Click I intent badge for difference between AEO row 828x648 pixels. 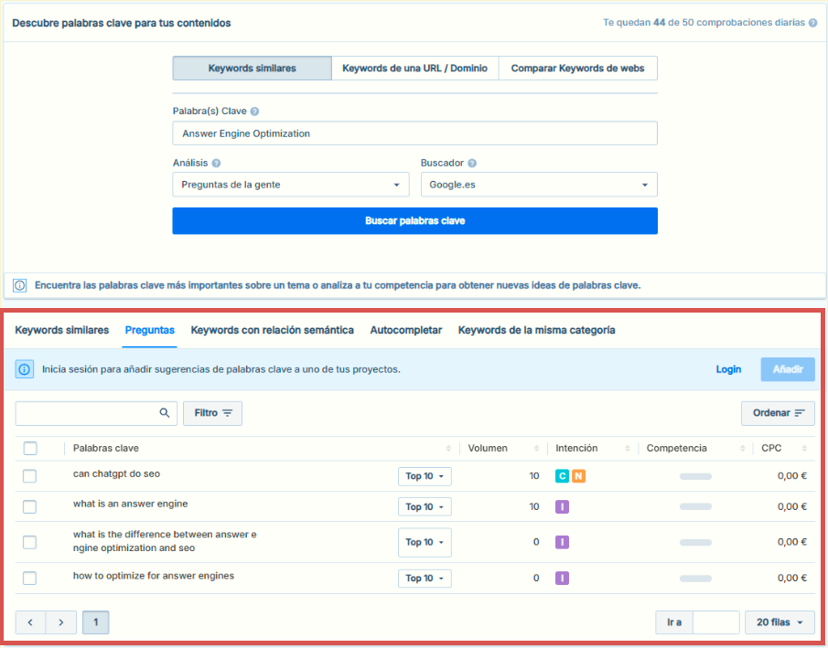(562, 542)
